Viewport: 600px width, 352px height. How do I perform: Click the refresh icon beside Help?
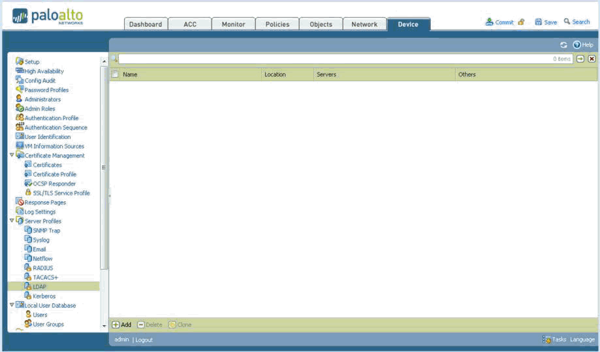[x=563, y=45]
